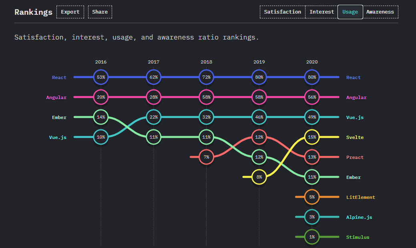Click Ember 2017 node showing 11%
This screenshot has width=416, height=248.
(x=154, y=137)
